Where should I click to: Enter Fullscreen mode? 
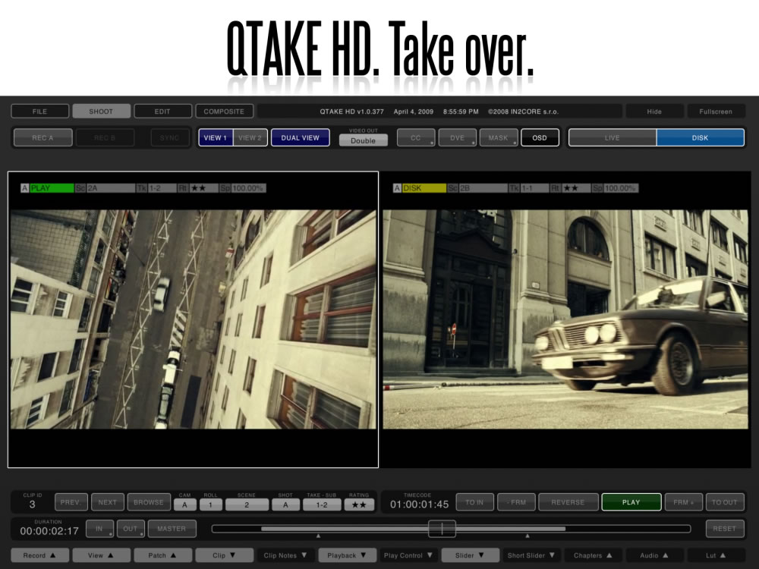coord(716,112)
